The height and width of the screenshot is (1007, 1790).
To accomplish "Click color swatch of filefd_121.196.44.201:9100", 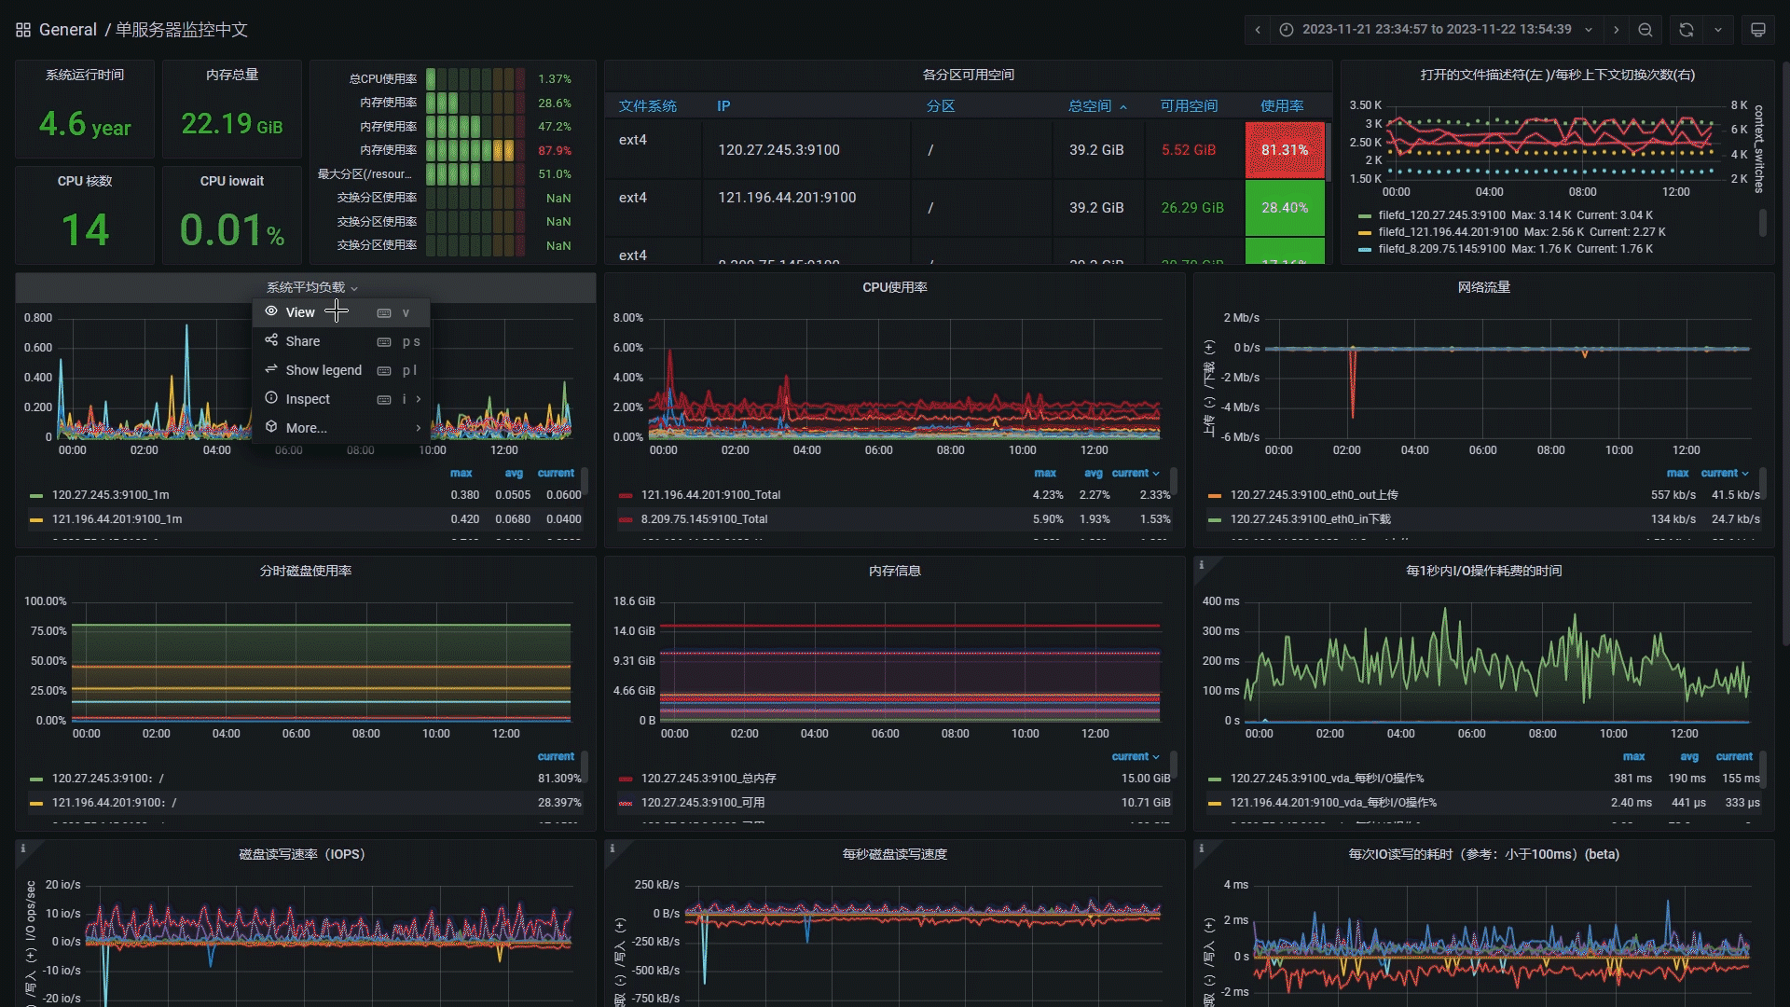I will (x=1365, y=232).
